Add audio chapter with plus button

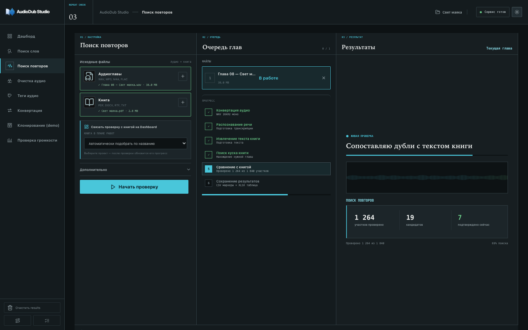click(x=182, y=76)
